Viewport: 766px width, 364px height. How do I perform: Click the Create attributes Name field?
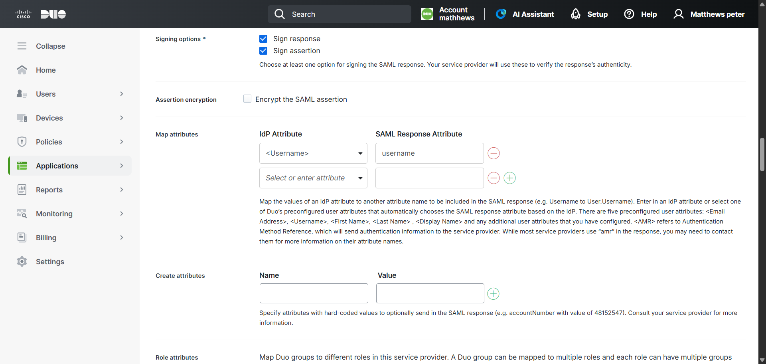pyautogui.click(x=314, y=293)
